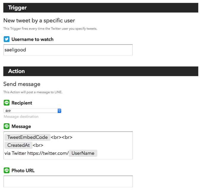The height and width of the screenshot is (190, 202).
Task: Select the UserName ingredient tag
Action: tap(83, 153)
